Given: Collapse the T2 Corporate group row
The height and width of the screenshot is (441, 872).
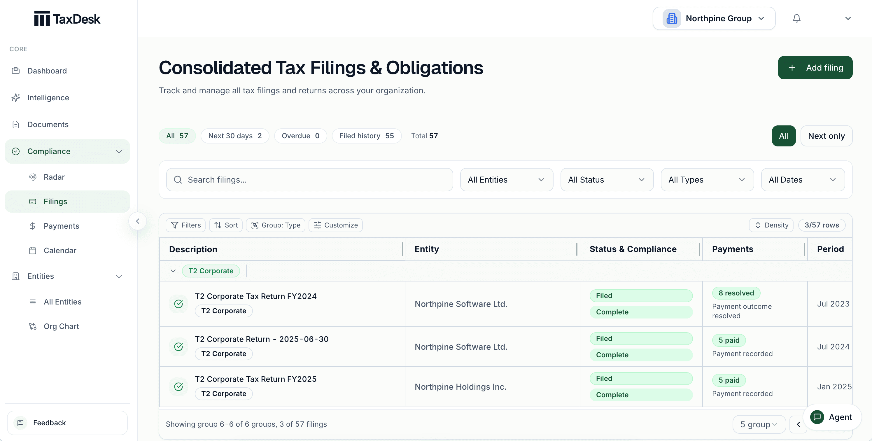Looking at the screenshot, I should 173,271.
